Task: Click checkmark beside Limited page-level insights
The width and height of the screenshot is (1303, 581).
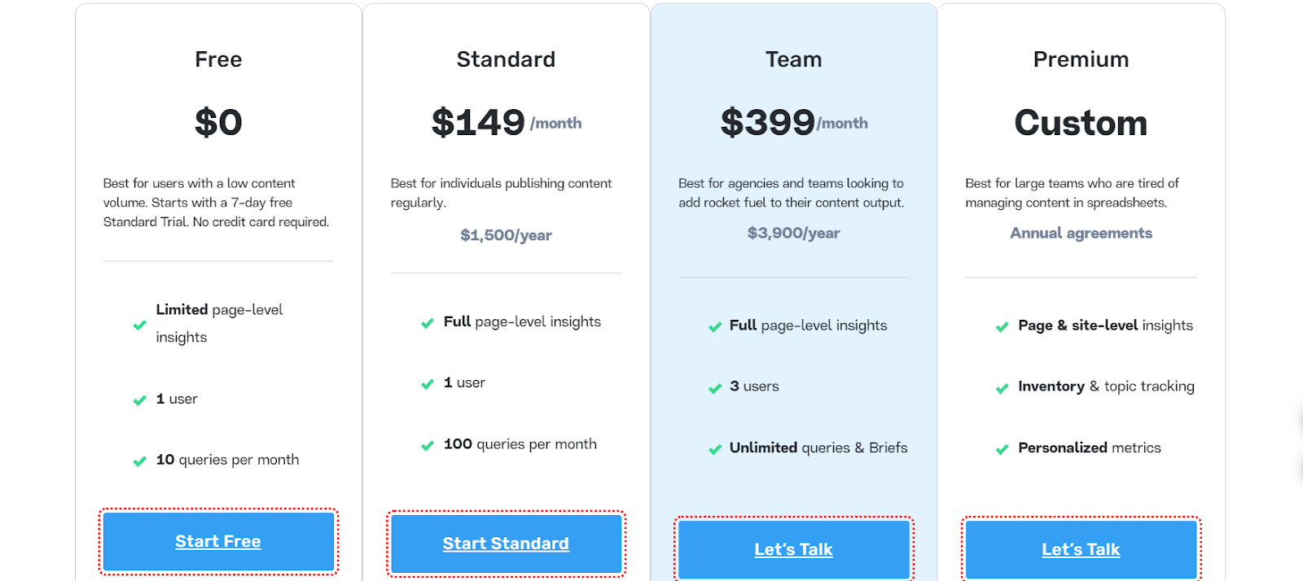Action: pos(140,325)
